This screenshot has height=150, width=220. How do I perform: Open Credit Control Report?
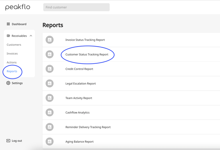point(79,69)
